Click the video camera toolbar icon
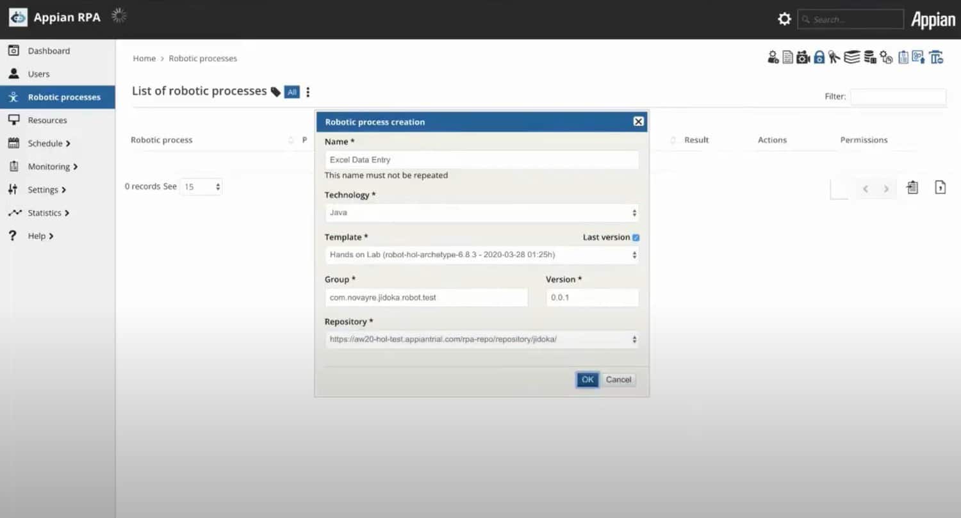This screenshot has height=518, width=961. coord(803,57)
